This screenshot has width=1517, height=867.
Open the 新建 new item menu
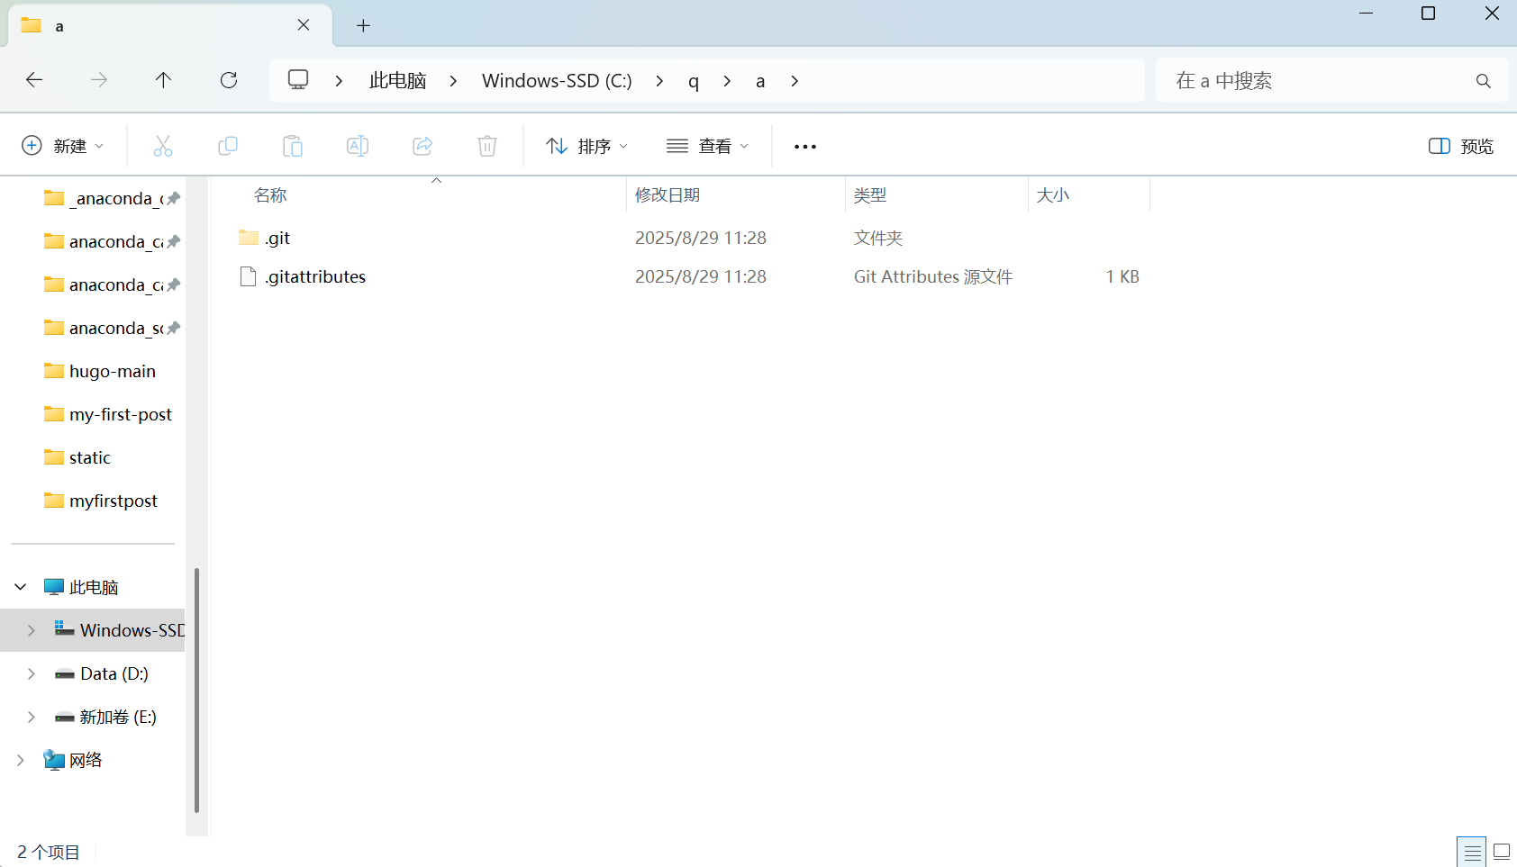(x=62, y=145)
